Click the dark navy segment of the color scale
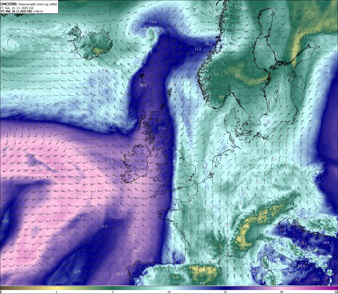Image resolution: width=338 pixels, height=294 pixels. 225,288
